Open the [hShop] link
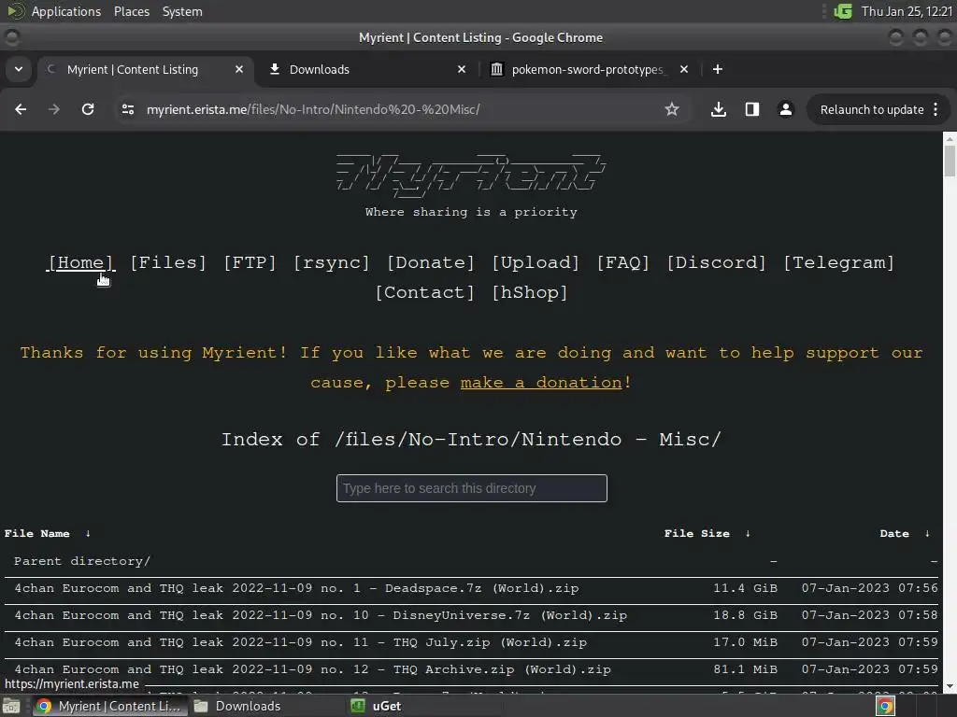The image size is (957, 717). click(530, 292)
